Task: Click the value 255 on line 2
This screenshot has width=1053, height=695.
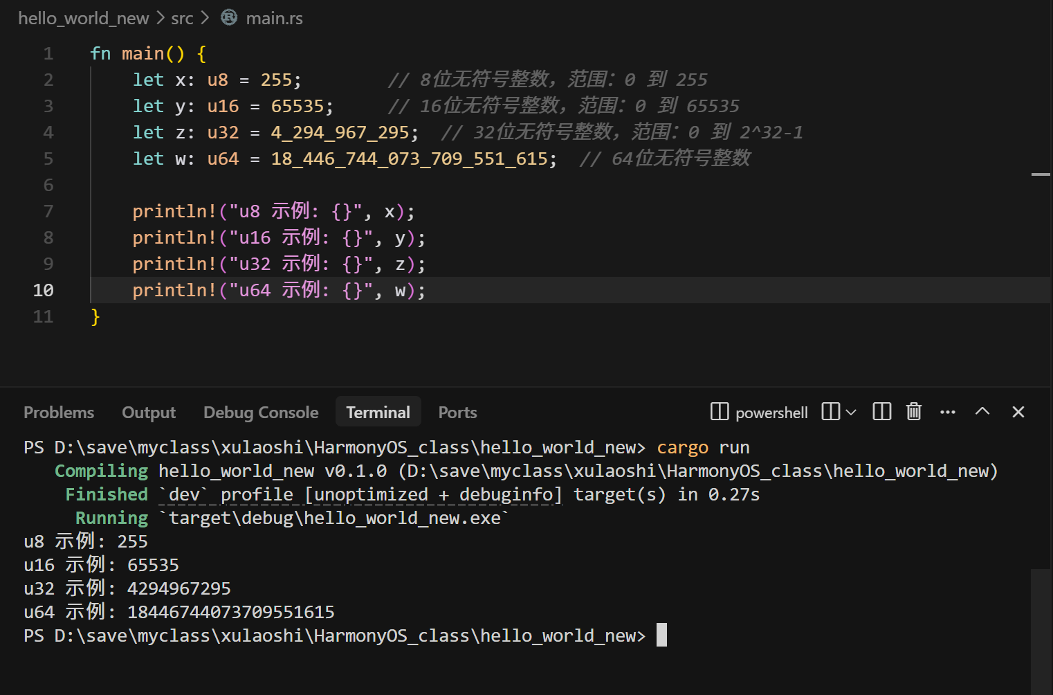Action: pos(276,80)
